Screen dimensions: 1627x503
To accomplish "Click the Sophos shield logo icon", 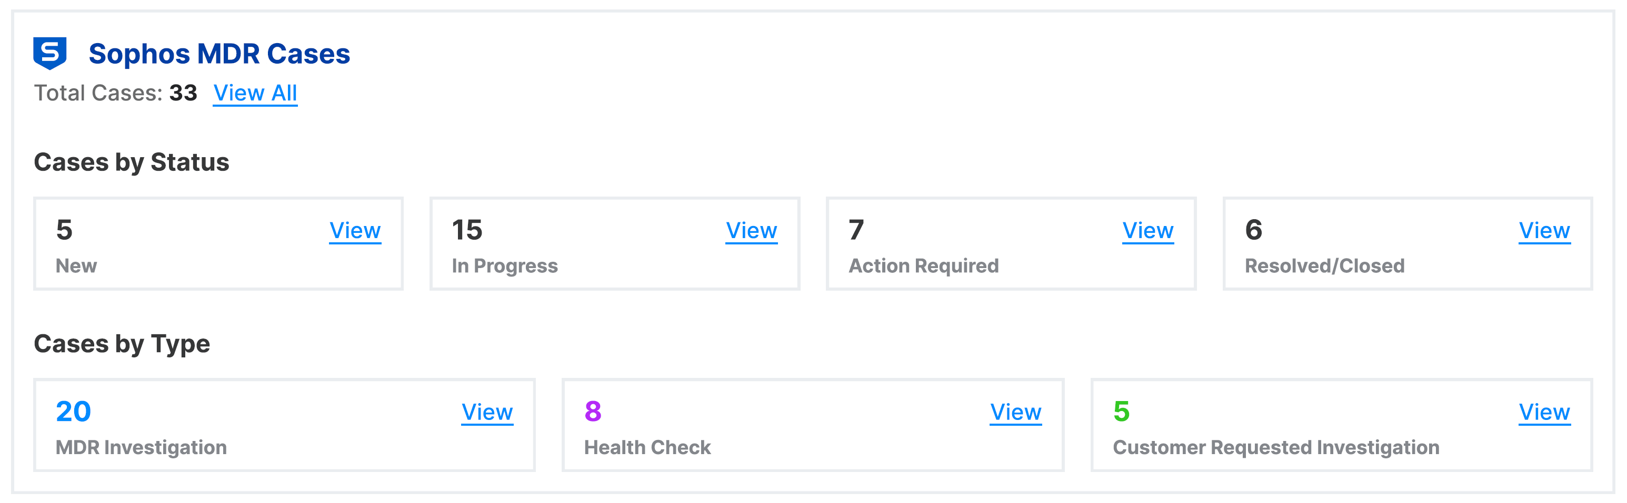I will [50, 53].
